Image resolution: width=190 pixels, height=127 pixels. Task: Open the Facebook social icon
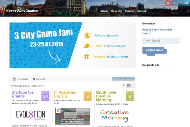tap(174, 3)
